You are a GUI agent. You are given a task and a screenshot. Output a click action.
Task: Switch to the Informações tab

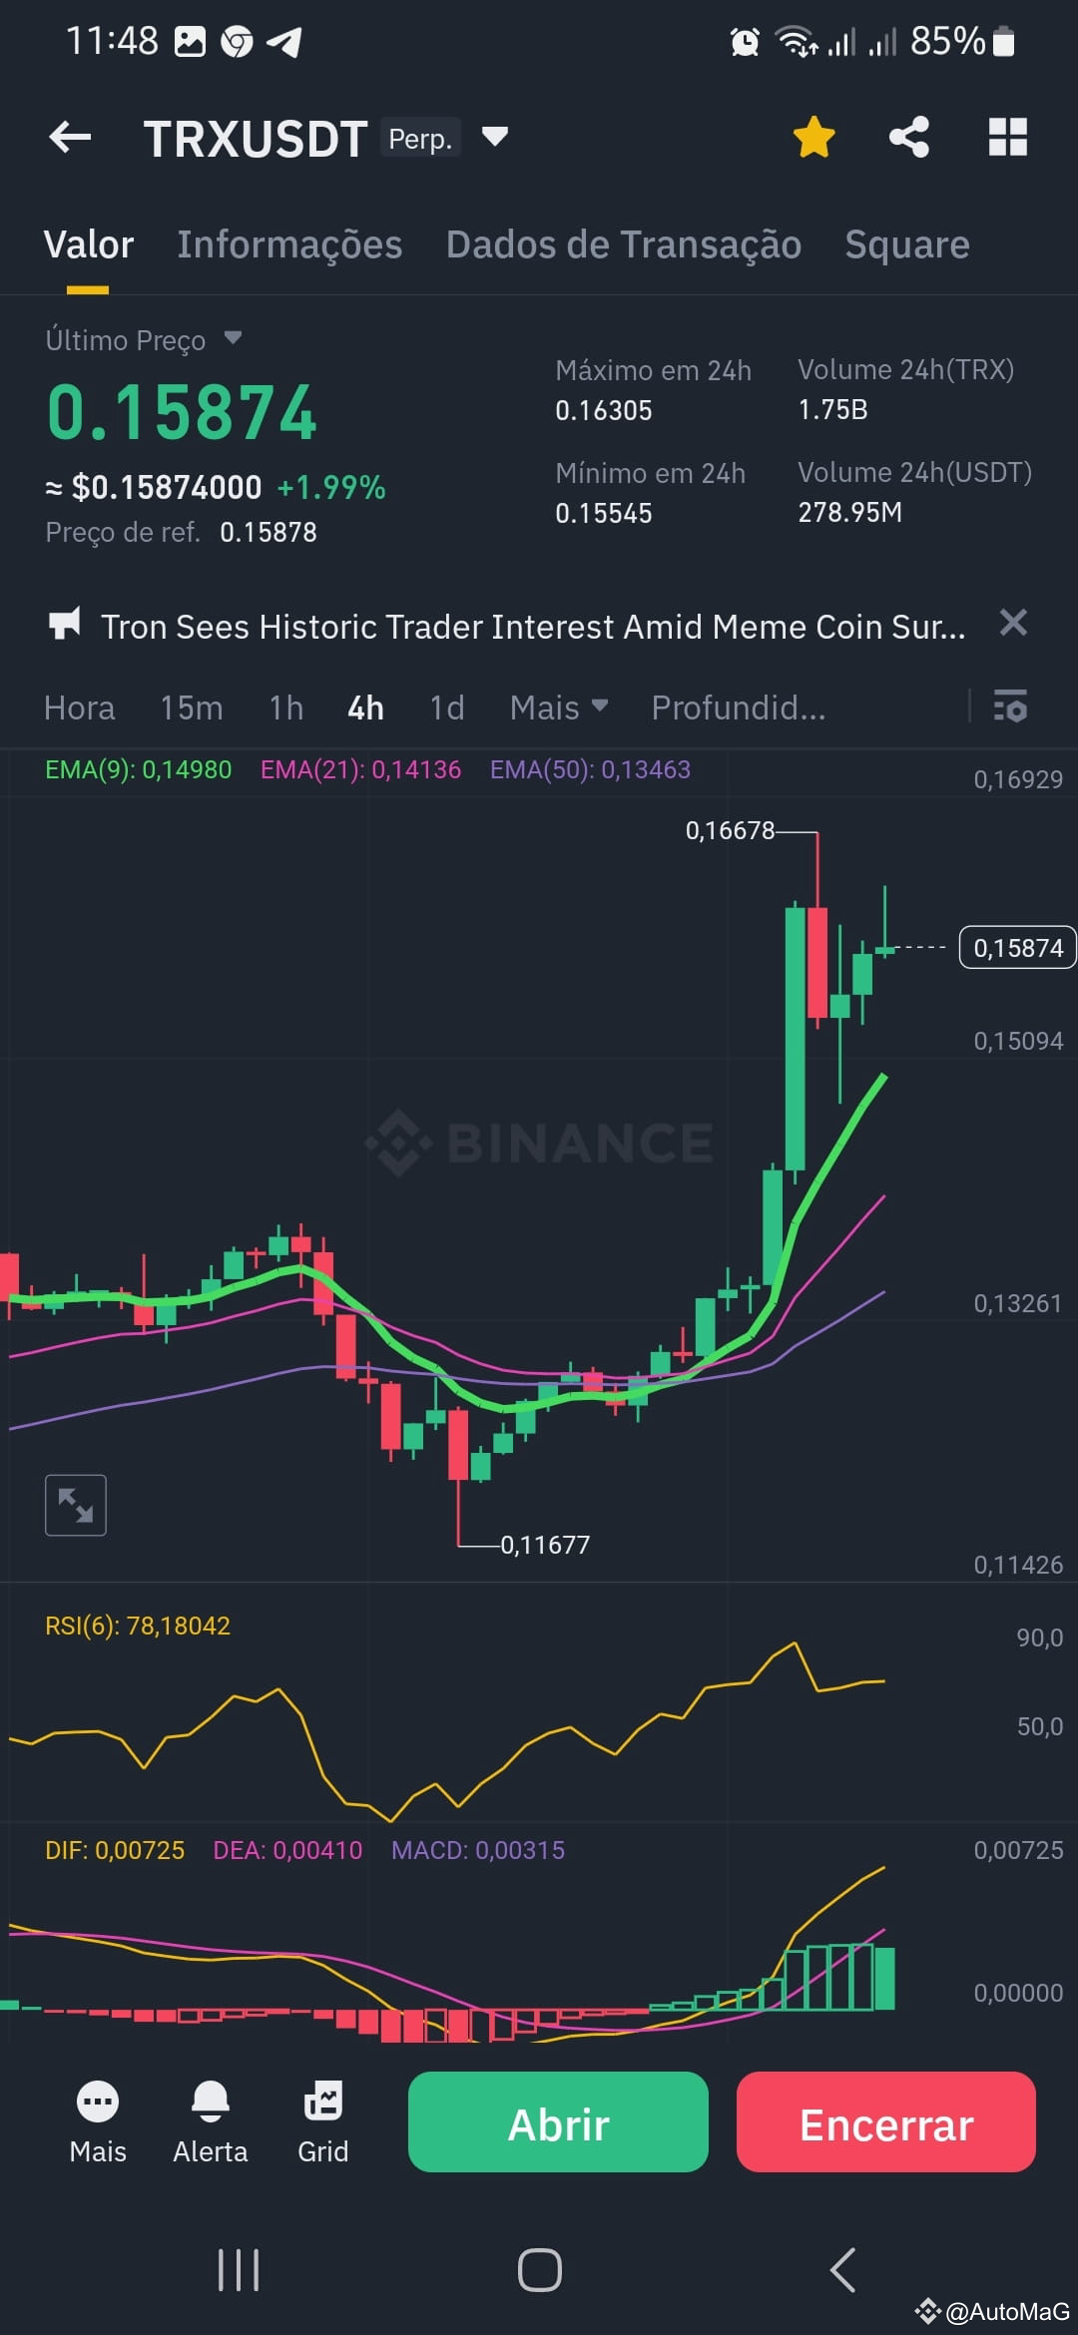point(289,244)
